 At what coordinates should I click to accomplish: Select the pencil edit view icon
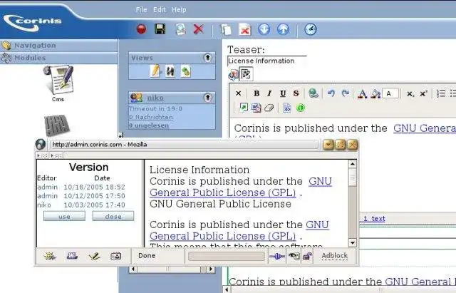click(x=155, y=71)
